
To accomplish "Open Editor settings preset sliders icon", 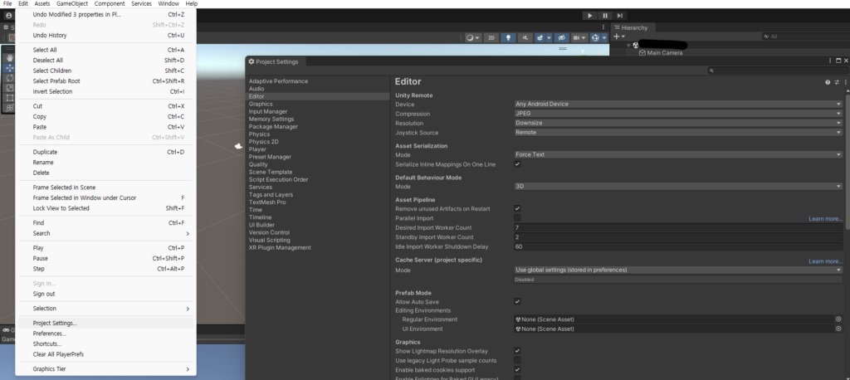I will coord(837,82).
